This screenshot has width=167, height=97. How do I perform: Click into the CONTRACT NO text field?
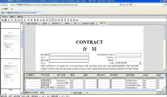click(x=128, y=55)
